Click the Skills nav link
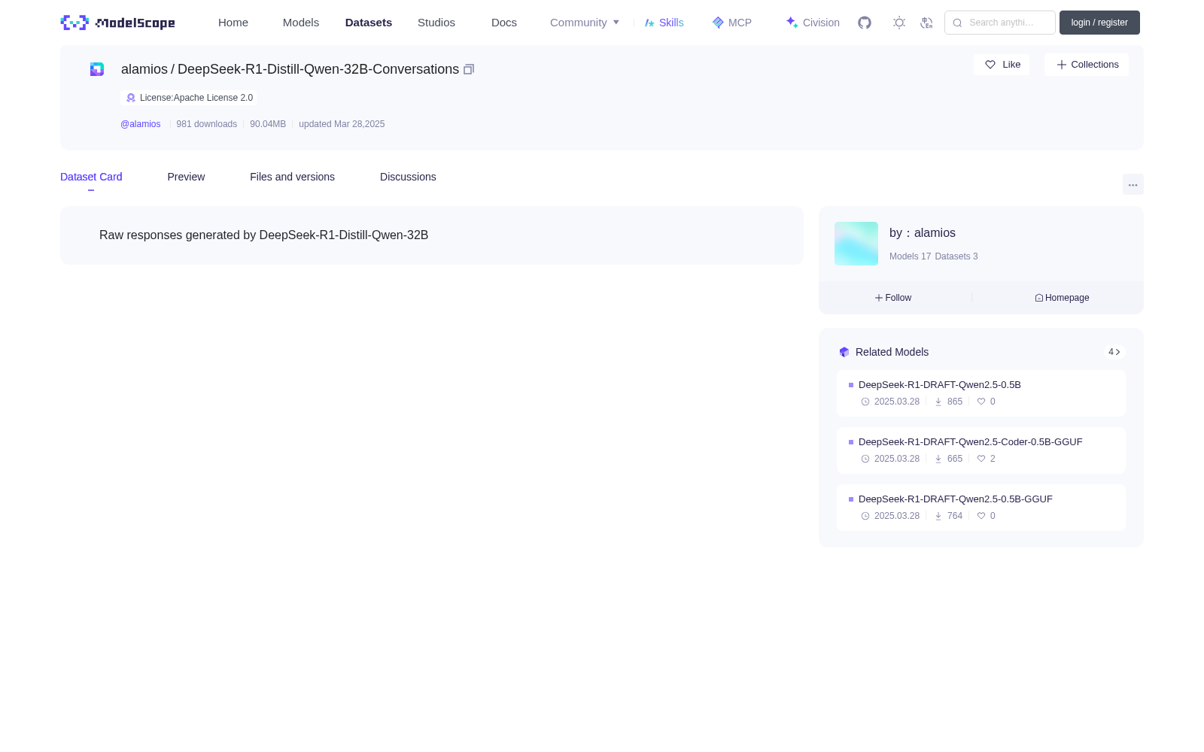The width and height of the screenshot is (1204, 752). pos(664,23)
